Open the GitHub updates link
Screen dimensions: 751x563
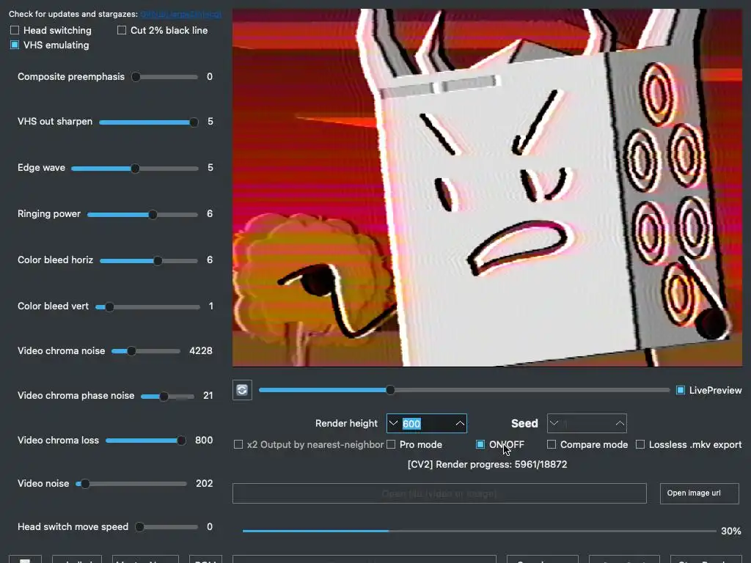(x=181, y=15)
